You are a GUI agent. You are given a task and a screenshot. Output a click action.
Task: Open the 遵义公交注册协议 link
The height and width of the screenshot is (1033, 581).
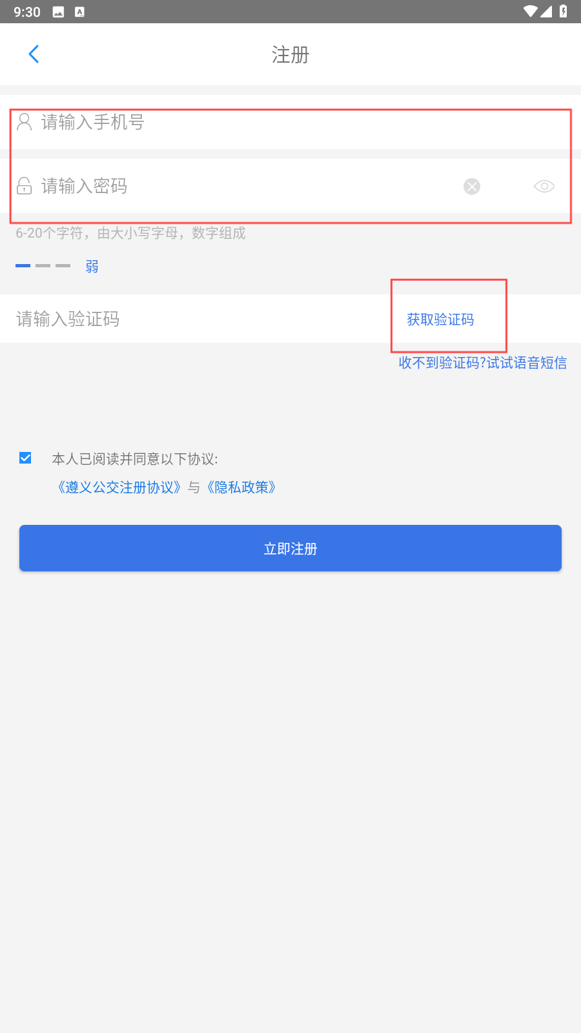click(x=119, y=487)
